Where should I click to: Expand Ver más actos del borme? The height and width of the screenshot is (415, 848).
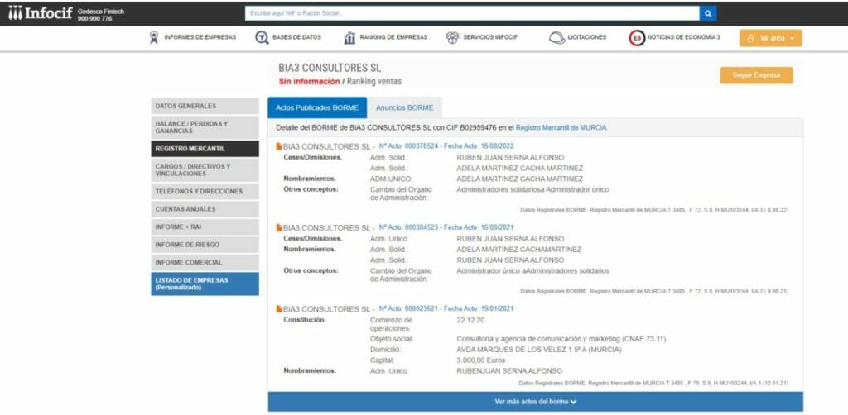[535, 402]
